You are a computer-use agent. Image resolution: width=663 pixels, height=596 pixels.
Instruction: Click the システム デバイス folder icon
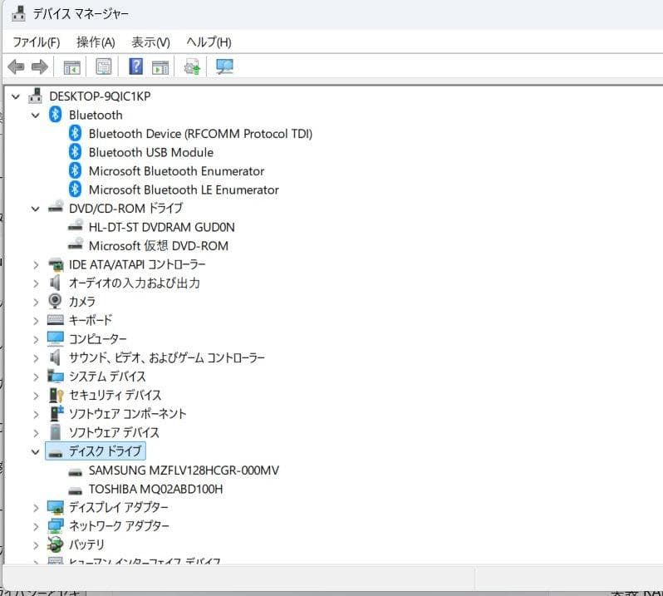pyautogui.click(x=56, y=376)
